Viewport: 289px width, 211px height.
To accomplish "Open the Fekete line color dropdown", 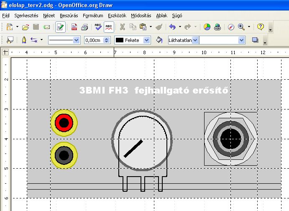I will click(x=146, y=40).
